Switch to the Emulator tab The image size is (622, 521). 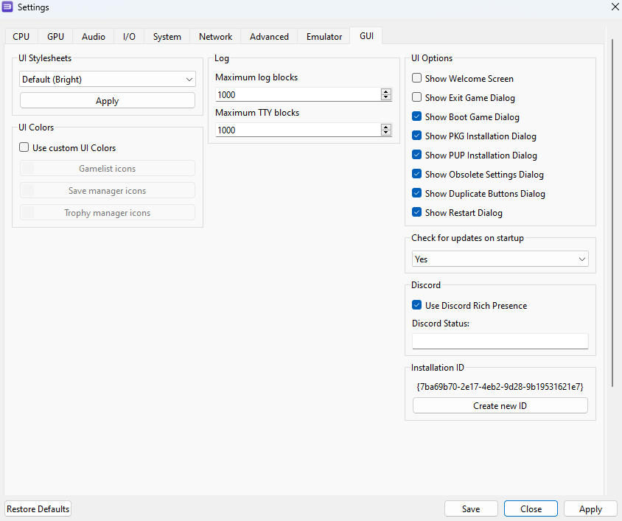click(x=324, y=37)
